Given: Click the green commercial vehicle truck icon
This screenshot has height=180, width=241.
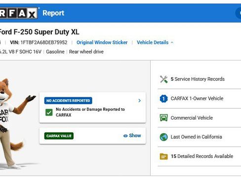Looking at the screenshot, I should coord(163,118).
